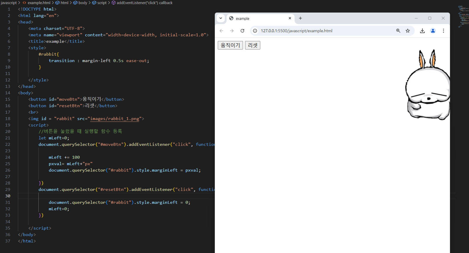
Task: Click the </script> closing tag line
Action: pos(40,228)
